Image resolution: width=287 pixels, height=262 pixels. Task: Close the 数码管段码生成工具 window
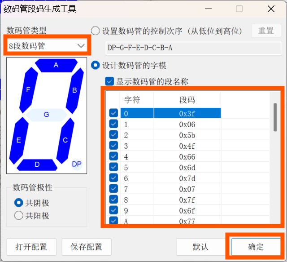coord(271,9)
